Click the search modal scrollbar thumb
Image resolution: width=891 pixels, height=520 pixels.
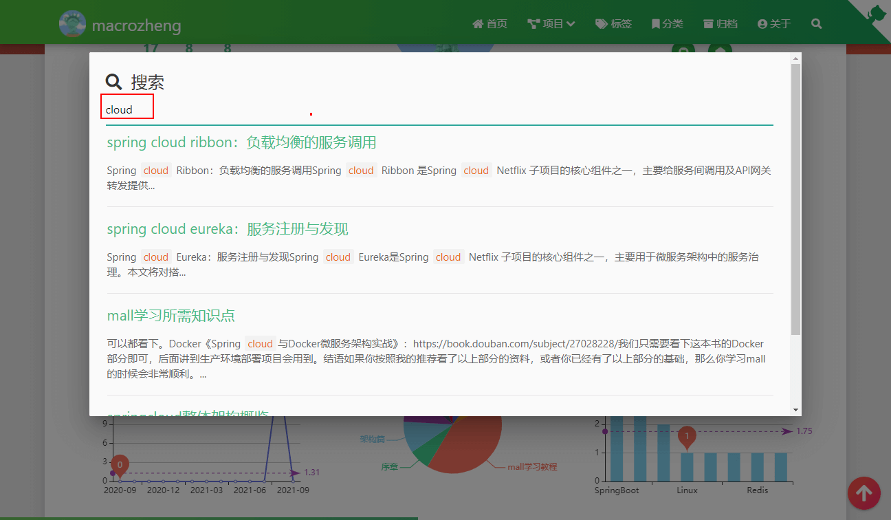(x=796, y=199)
